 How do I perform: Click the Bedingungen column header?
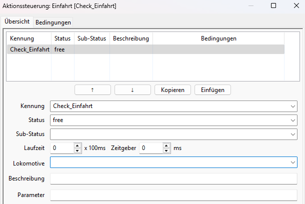[x=218, y=38]
